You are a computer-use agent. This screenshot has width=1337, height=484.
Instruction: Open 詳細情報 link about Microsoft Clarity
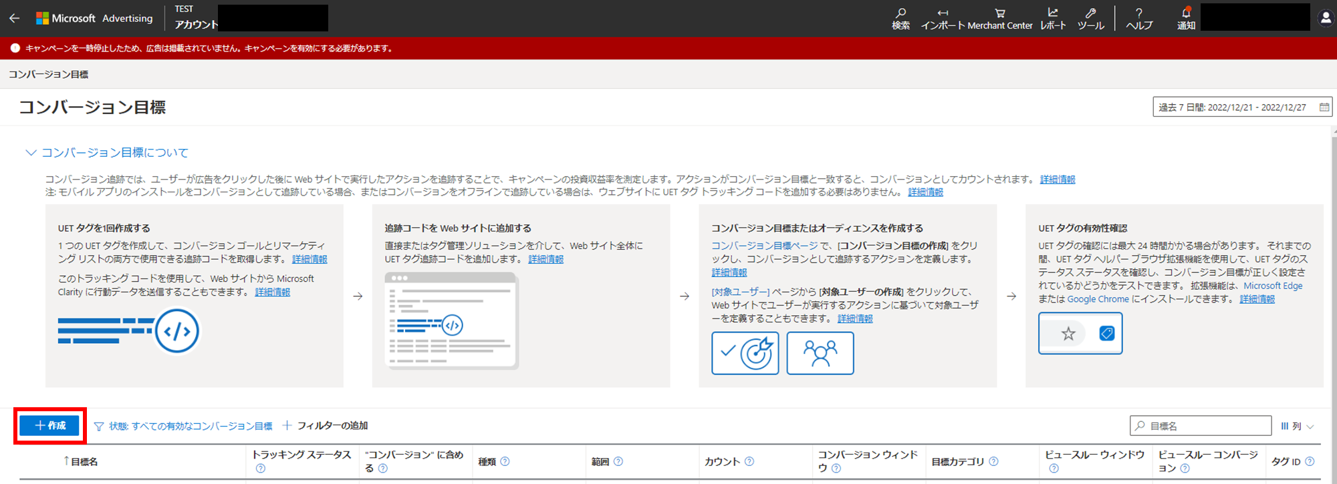[x=272, y=292]
